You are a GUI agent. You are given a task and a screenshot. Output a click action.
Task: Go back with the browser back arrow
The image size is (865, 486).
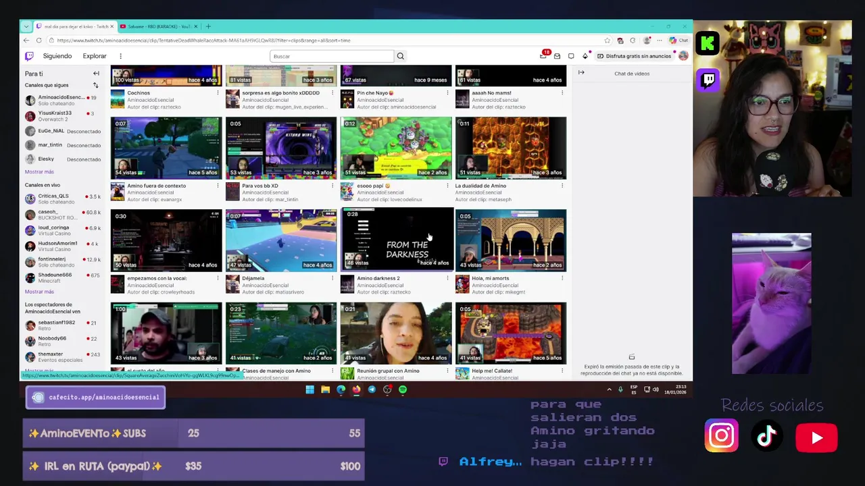click(x=26, y=40)
